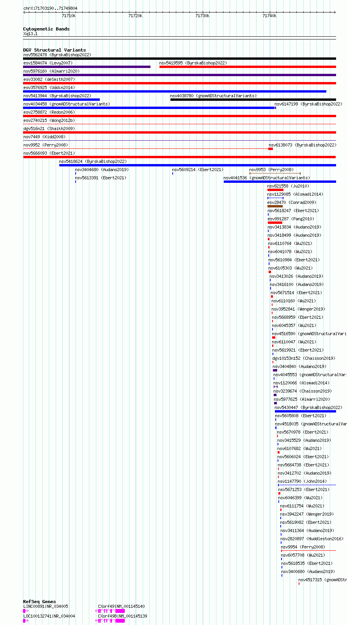Select the red nsv5419595 variant bar

(x=248, y=67)
